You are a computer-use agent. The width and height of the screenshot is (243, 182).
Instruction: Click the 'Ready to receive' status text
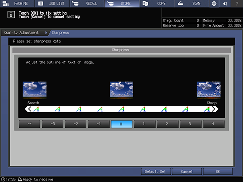click(38, 179)
